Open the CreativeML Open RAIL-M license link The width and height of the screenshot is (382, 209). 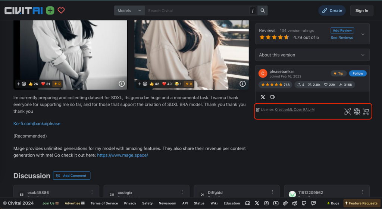[x=295, y=110]
